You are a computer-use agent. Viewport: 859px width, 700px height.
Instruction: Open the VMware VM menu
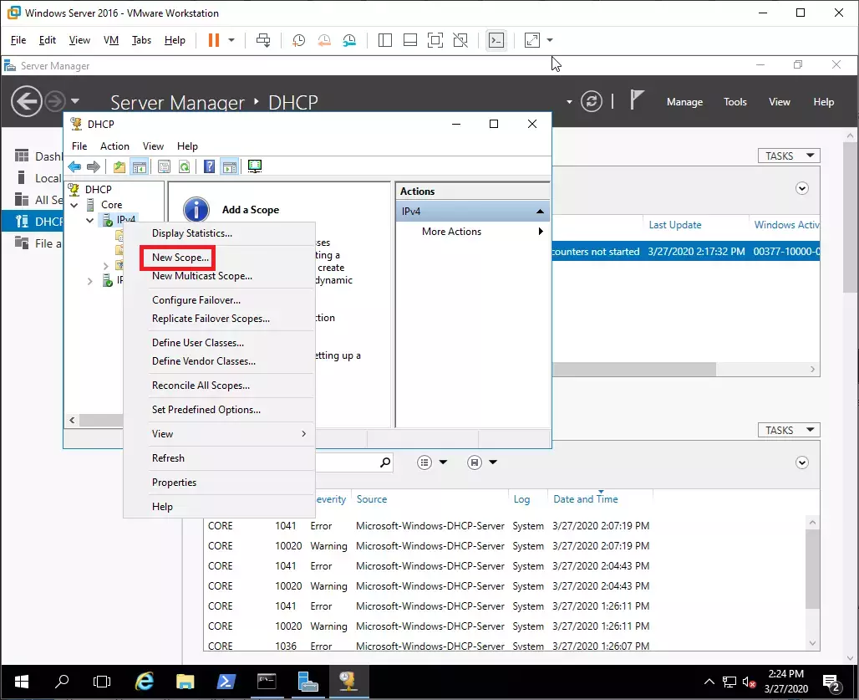pyautogui.click(x=110, y=40)
